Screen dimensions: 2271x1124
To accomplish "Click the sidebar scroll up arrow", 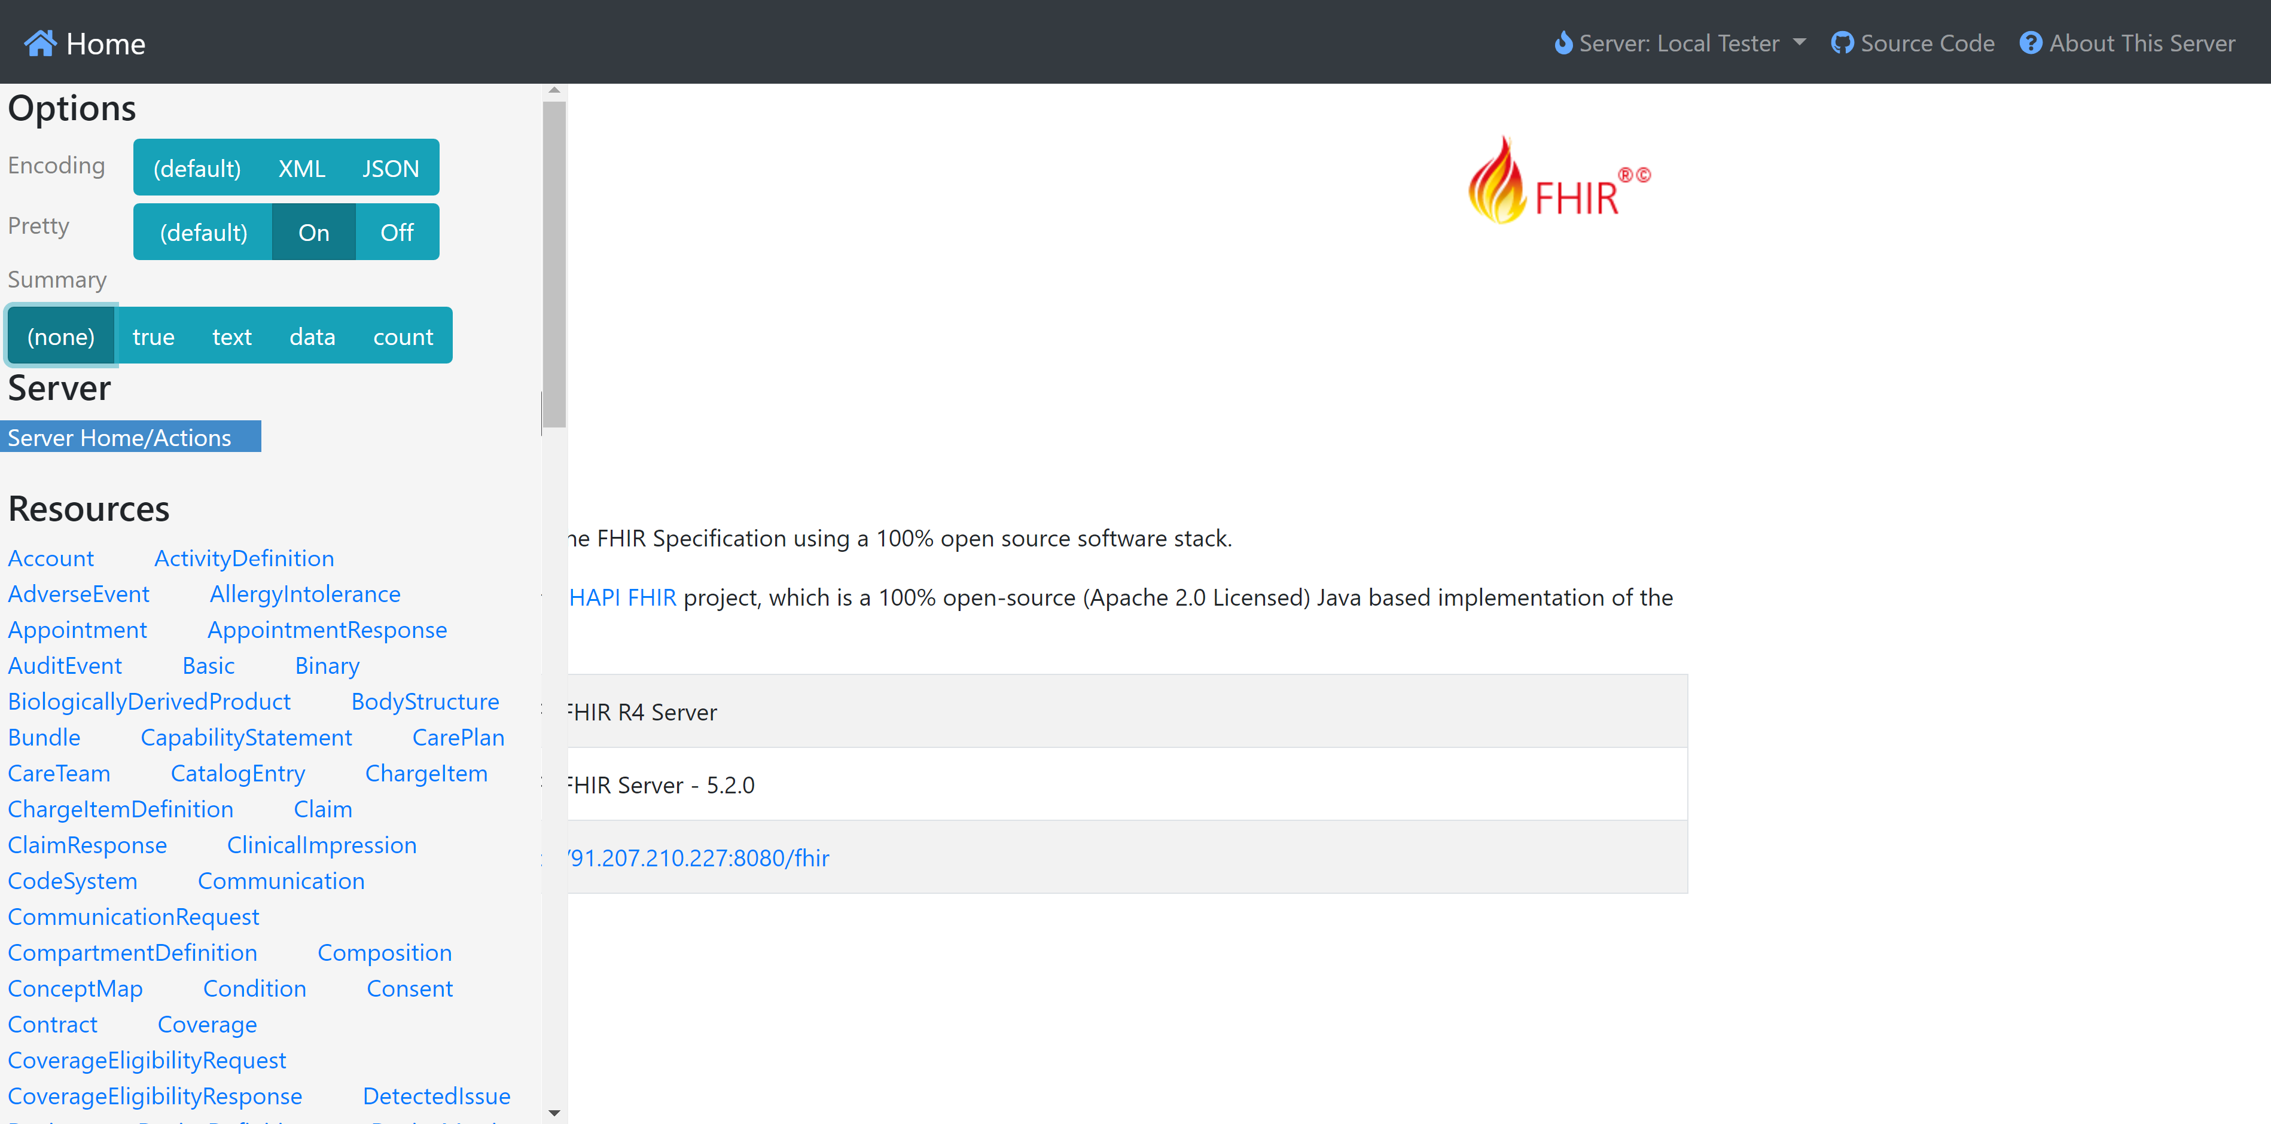I will (x=554, y=90).
